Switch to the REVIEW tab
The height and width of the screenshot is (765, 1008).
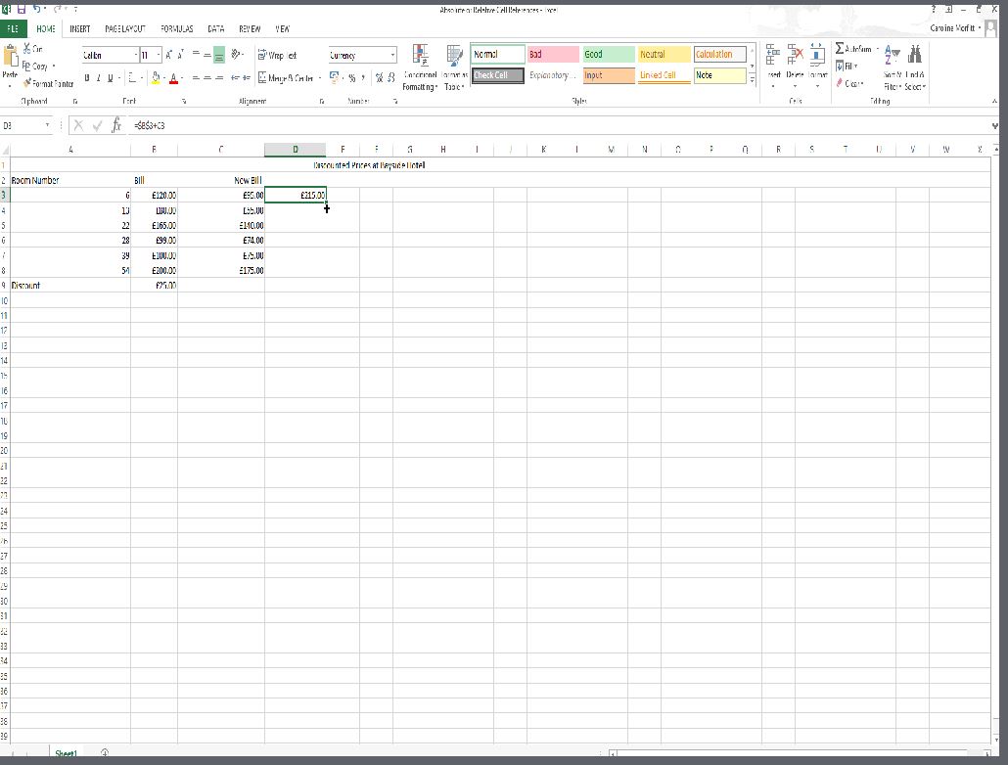click(251, 29)
